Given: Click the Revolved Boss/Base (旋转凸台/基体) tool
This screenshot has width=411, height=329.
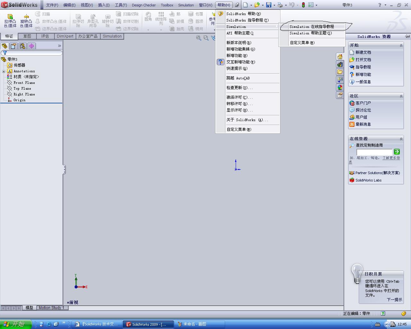Looking at the screenshot, I should (26, 21).
